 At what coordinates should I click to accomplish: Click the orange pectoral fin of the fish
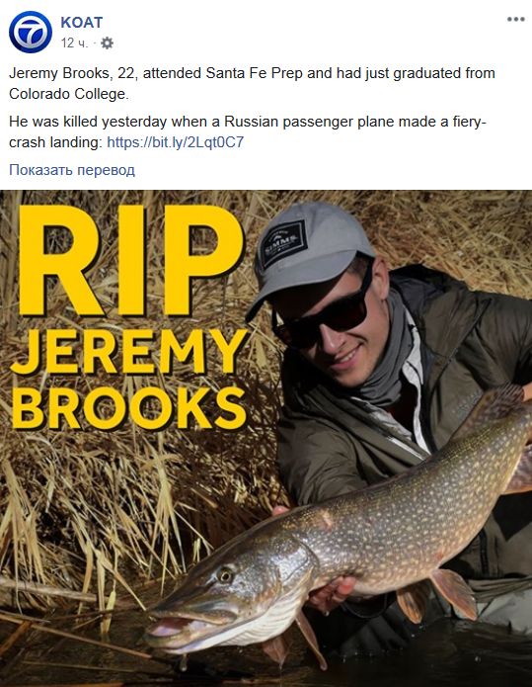pyautogui.click(x=453, y=592)
